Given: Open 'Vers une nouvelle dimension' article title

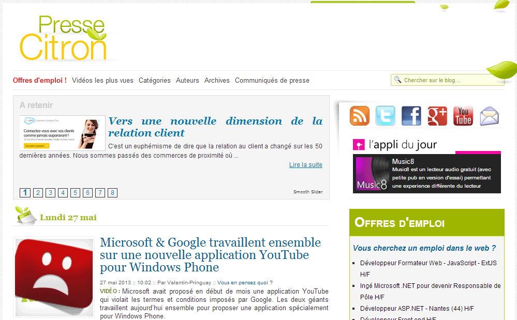Looking at the screenshot, I should pyautogui.click(x=215, y=127).
